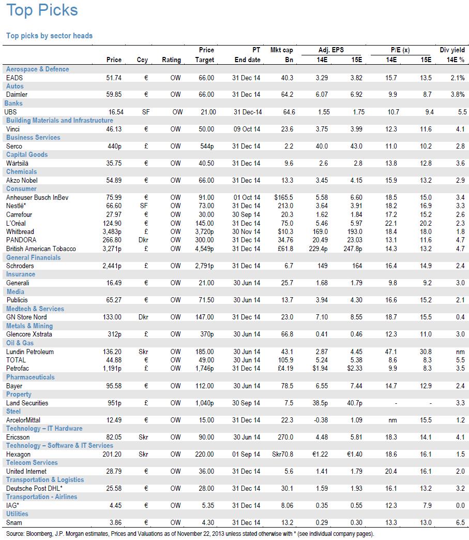Image resolution: width=469 pixels, height=540 pixels.
Task: Click the "Steel" sector heading
Action: [13, 412]
